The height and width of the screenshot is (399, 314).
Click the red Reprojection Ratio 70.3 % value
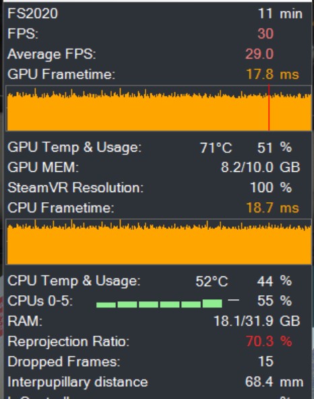coord(269,341)
